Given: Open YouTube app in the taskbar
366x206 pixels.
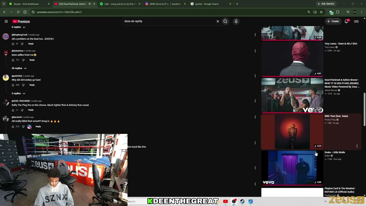Looking at the screenshot, I should 225,201.
